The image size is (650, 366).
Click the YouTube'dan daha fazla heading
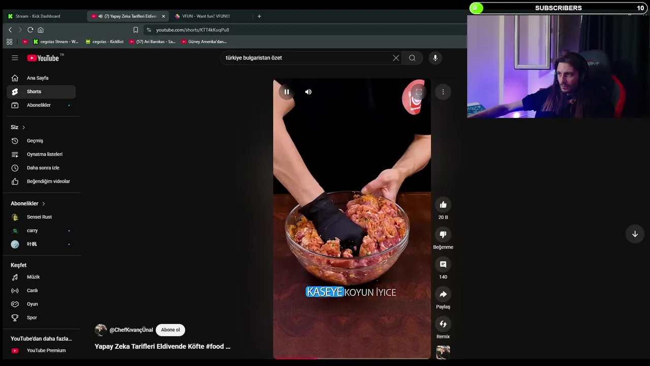[41, 339]
